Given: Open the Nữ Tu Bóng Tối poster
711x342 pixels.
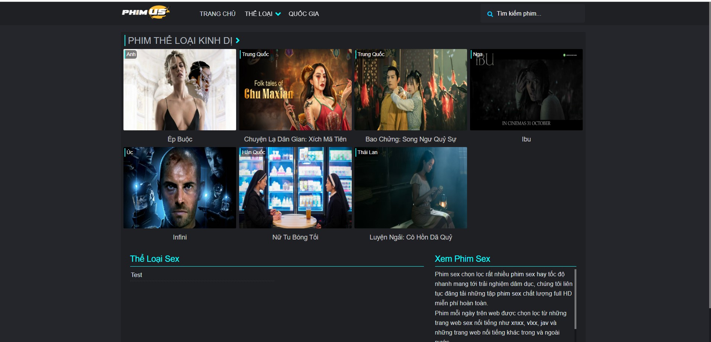Looking at the screenshot, I should tap(295, 188).
